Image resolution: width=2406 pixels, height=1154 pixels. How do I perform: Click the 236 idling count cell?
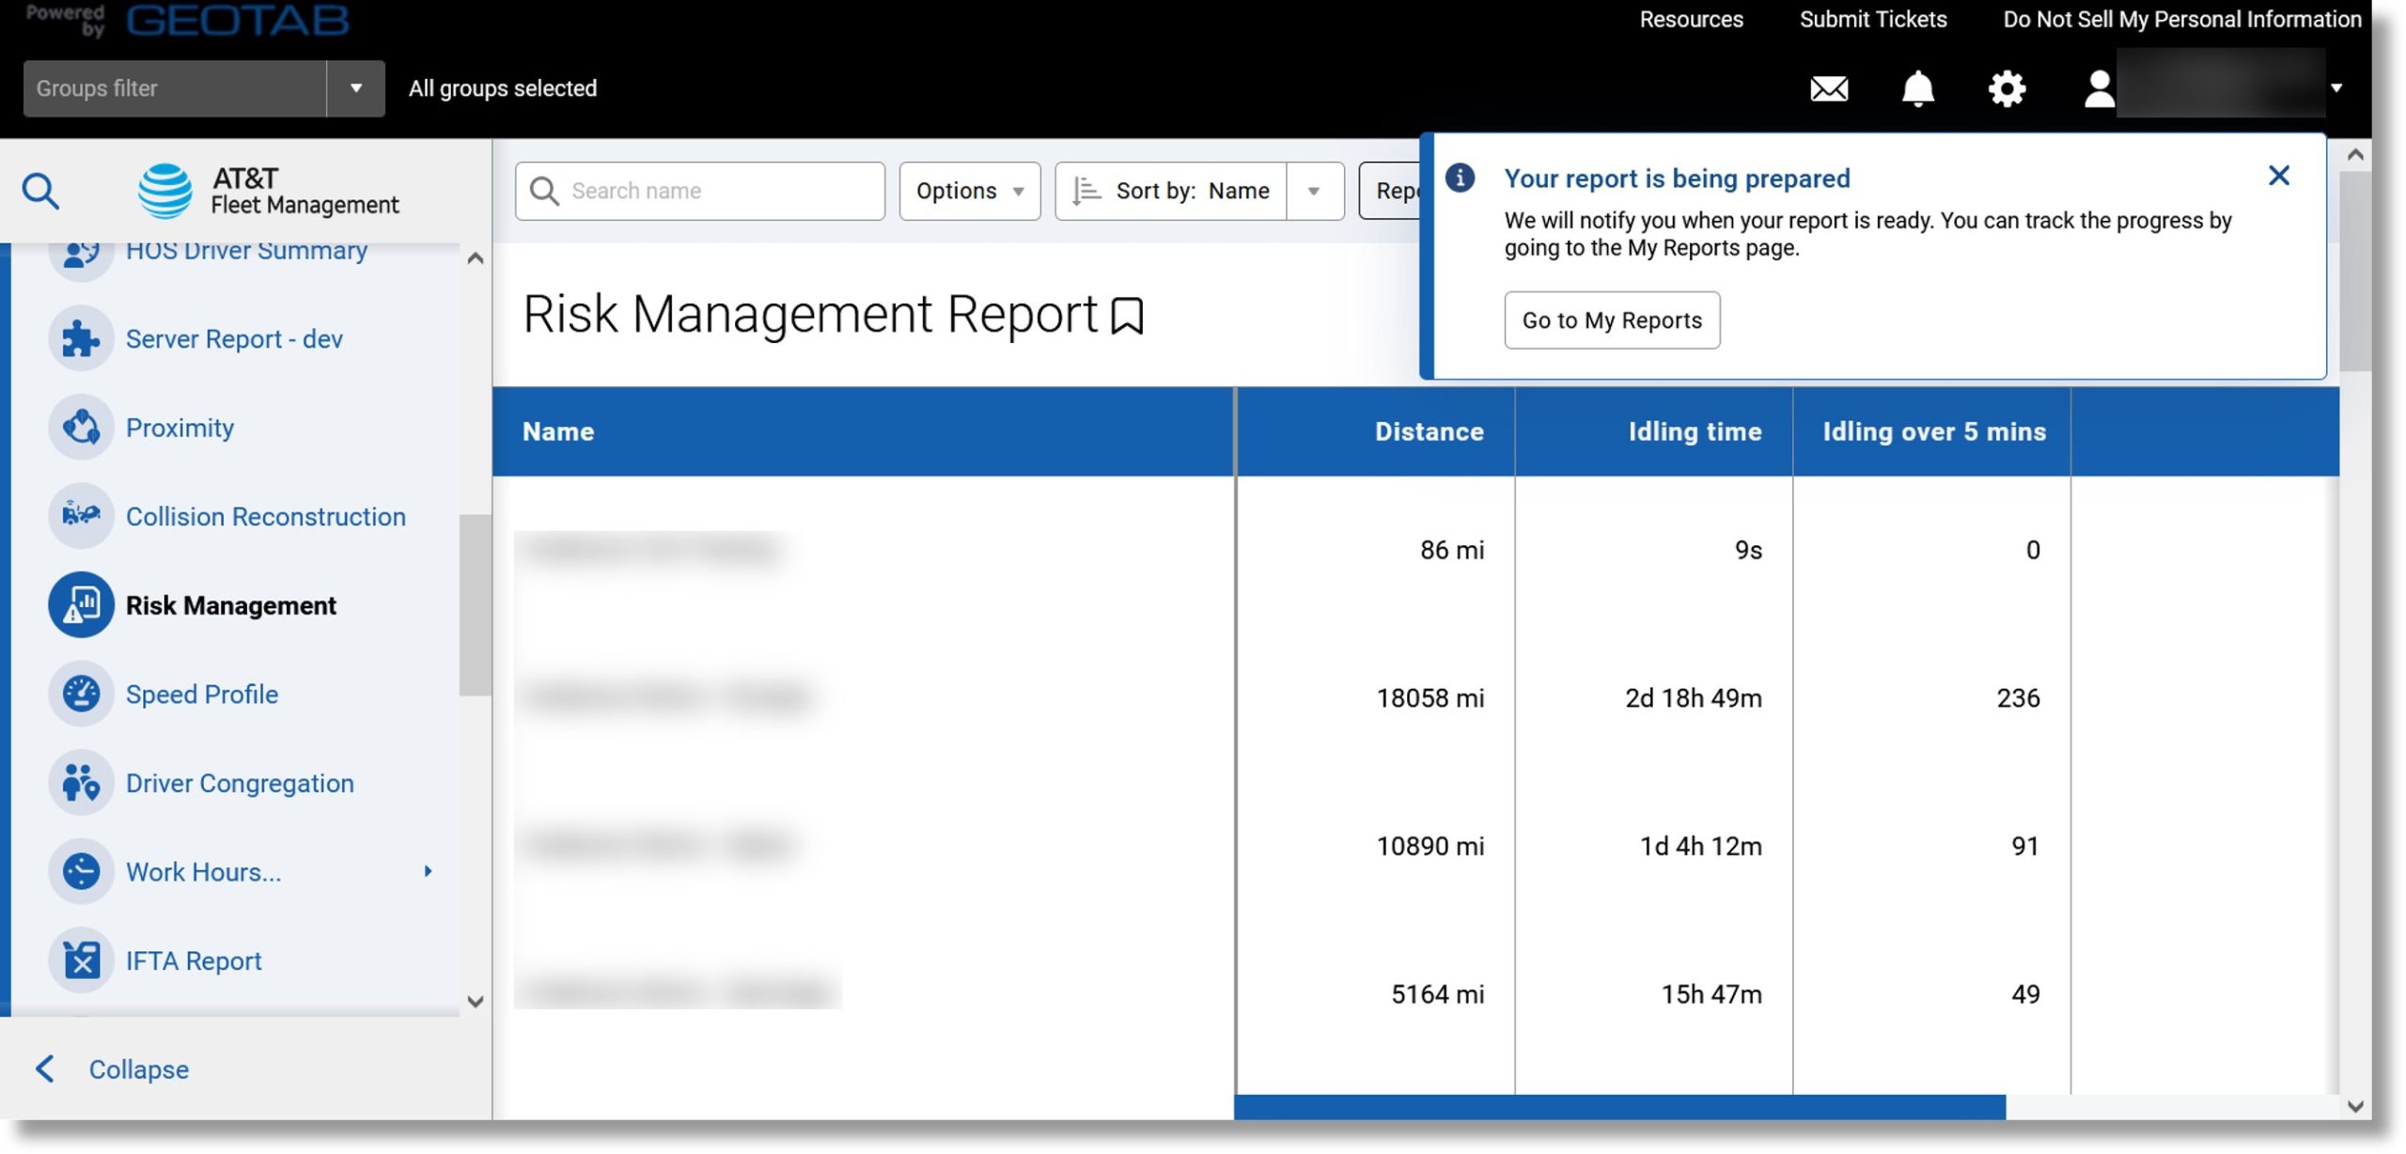coord(2018,698)
